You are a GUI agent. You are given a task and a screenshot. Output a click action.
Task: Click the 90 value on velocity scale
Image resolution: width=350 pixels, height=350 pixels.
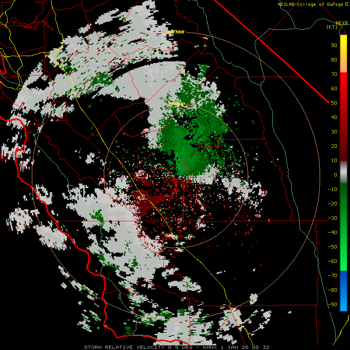point(334,45)
